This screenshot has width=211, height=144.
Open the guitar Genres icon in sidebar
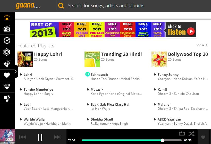coord(7,64)
